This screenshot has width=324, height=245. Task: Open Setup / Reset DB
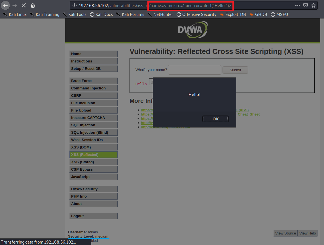(x=93, y=69)
